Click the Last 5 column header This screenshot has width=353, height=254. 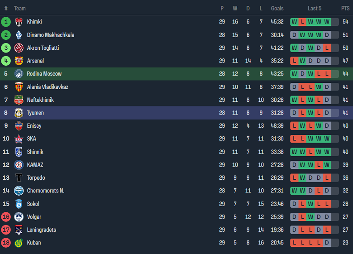[315, 9]
